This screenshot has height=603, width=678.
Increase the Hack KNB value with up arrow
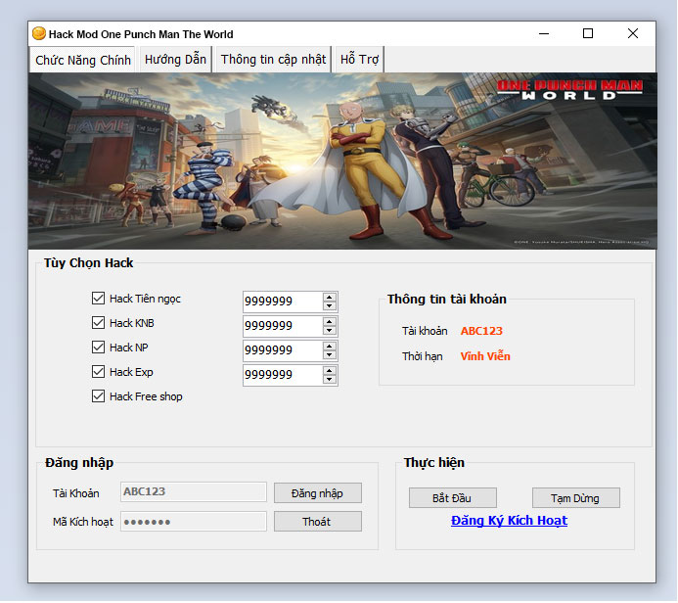click(x=330, y=322)
